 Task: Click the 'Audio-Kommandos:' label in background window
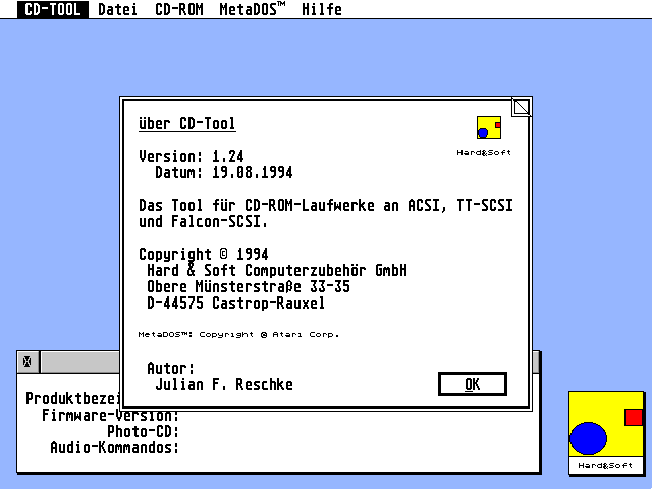pyautogui.click(x=115, y=447)
